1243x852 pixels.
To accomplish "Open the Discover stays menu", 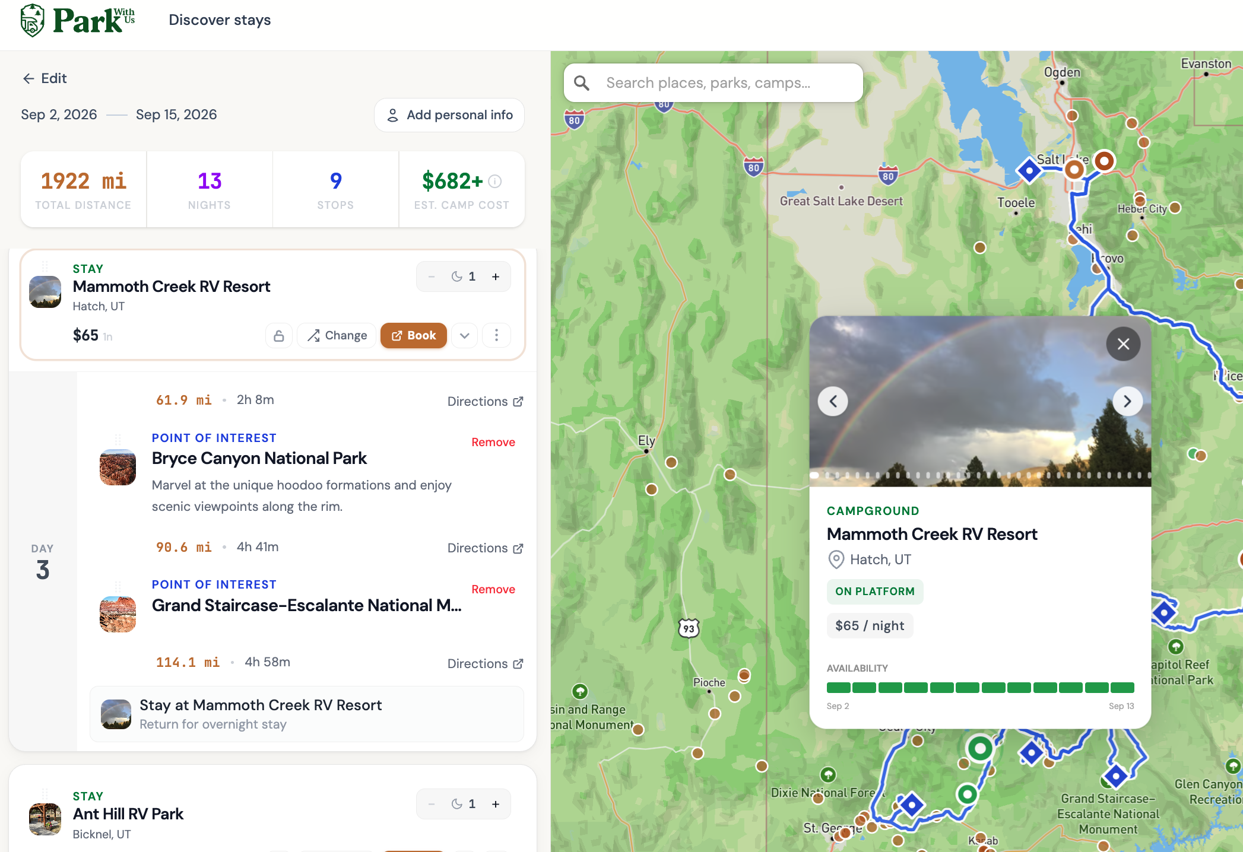I will pos(220,20).
